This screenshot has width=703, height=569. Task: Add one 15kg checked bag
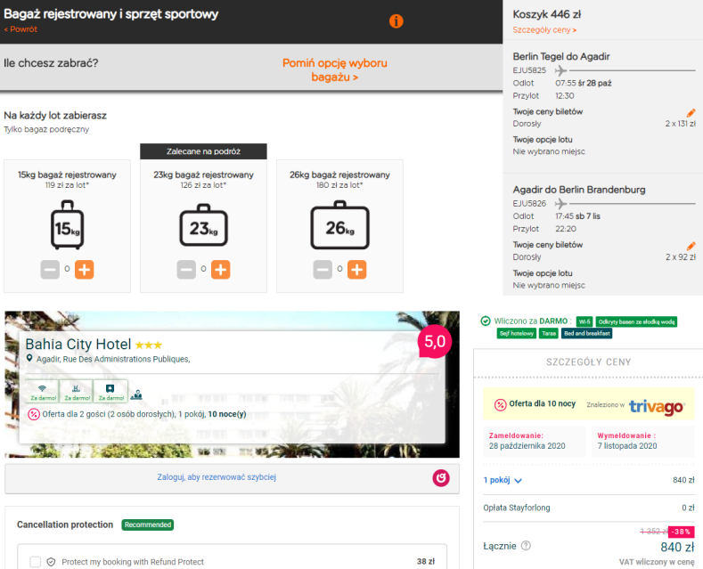pyautogui.click(x=84, y=269)
